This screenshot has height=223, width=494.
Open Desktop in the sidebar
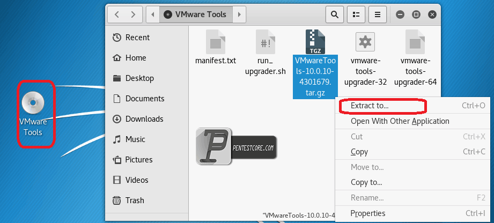(147, 78)
